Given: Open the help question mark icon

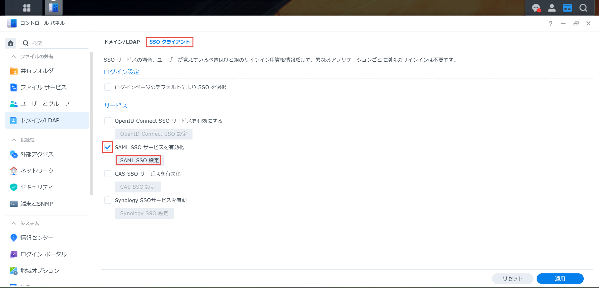Looking at the screenshot, I should [551, 23].
